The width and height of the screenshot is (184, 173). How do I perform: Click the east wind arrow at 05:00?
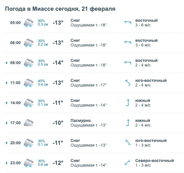pos(127,22)
